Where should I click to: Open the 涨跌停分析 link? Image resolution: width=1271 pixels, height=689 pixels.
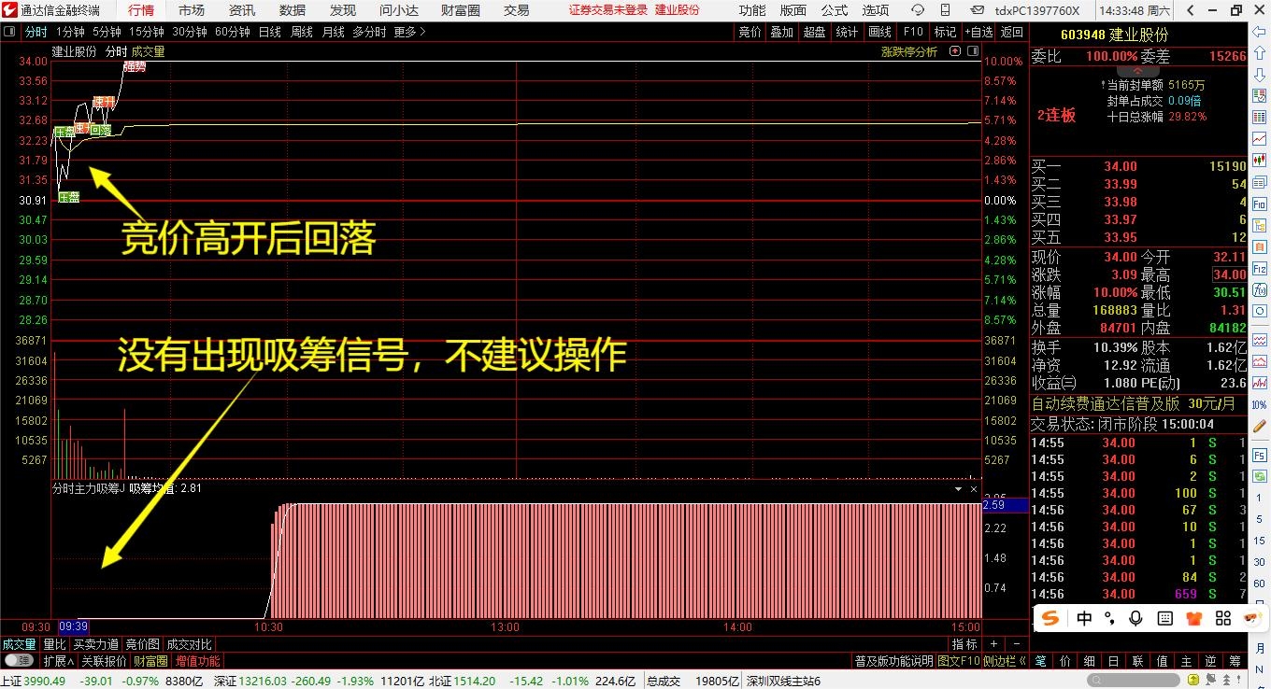point(909,52)
